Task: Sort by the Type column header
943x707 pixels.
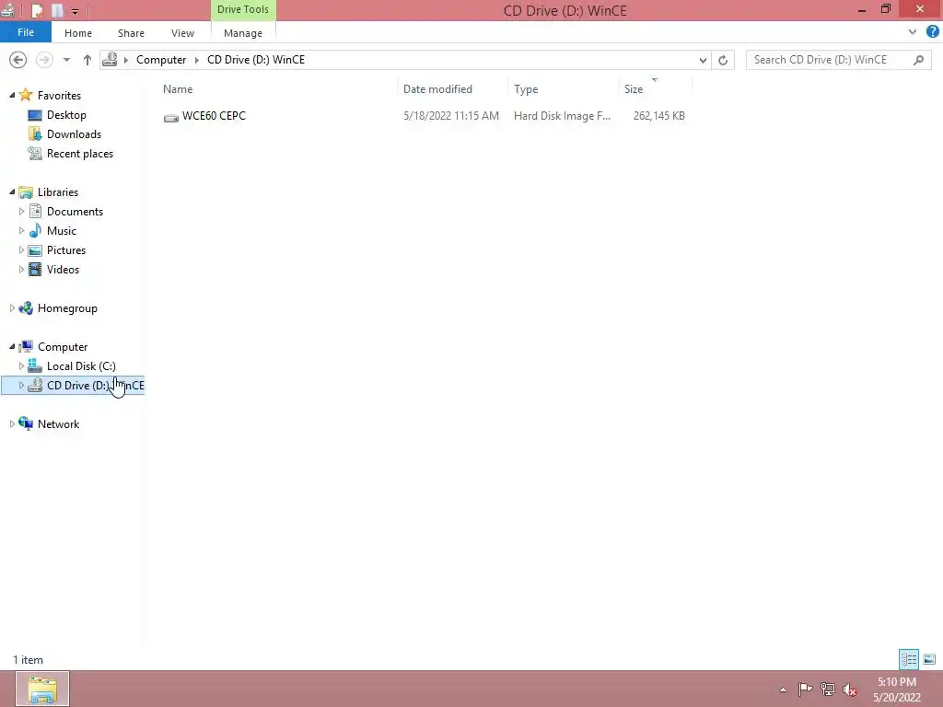Action: [526, 89]
